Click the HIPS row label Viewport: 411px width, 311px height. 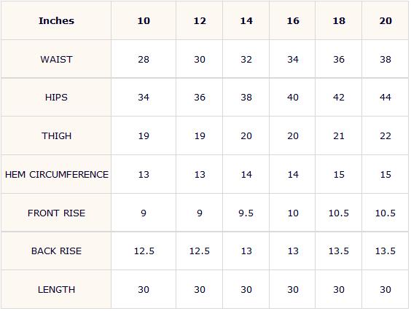56,98
